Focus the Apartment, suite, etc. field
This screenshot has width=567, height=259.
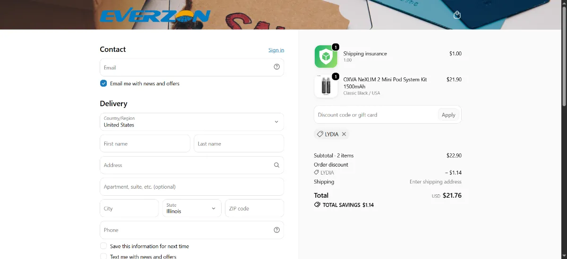(192, 187)
